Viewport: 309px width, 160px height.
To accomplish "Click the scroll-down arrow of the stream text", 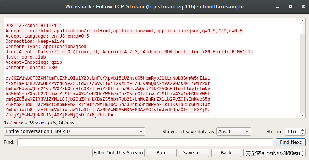I will point(302,115).
